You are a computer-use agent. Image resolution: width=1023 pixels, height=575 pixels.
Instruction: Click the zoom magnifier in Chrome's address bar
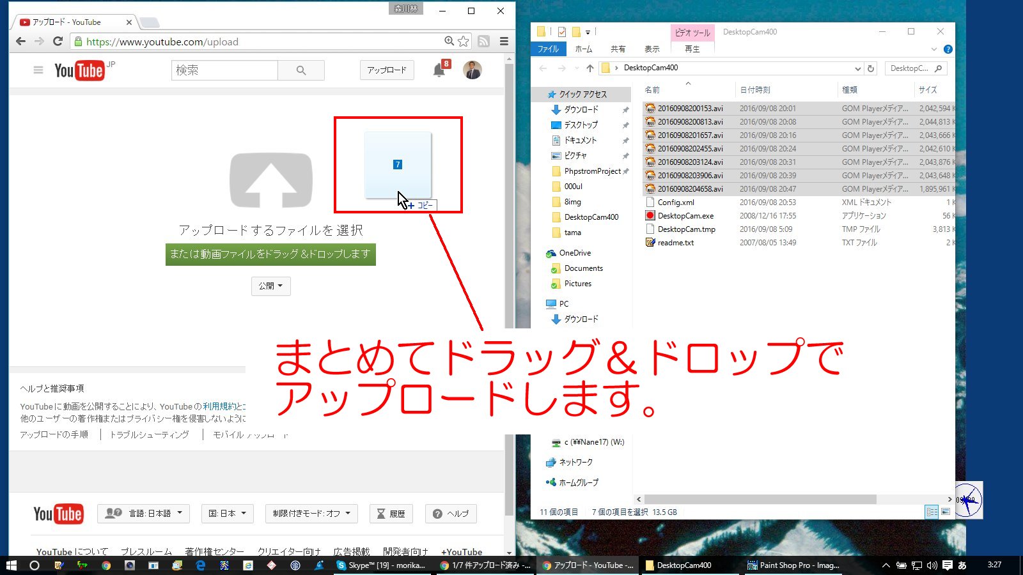(x=449, y=41)
